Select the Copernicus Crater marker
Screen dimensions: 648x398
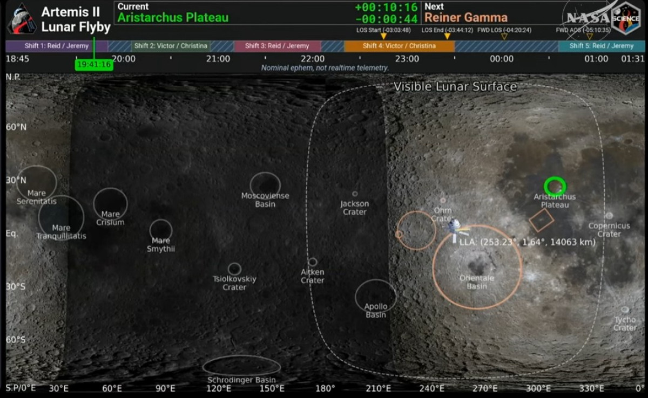point(609,216)
